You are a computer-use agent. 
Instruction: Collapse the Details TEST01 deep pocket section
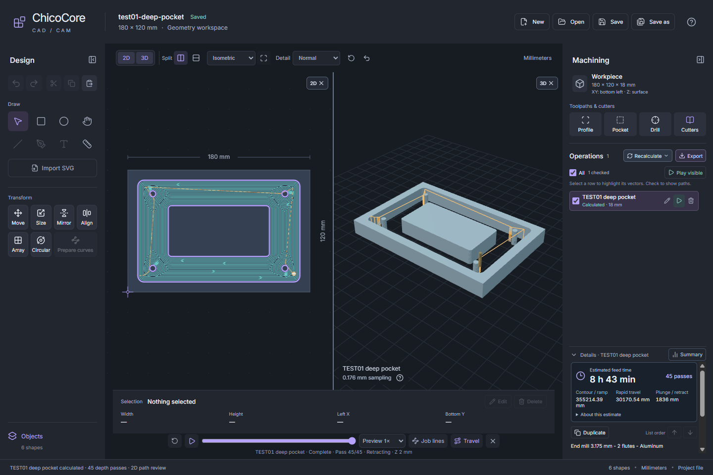[x=574, y=355]
